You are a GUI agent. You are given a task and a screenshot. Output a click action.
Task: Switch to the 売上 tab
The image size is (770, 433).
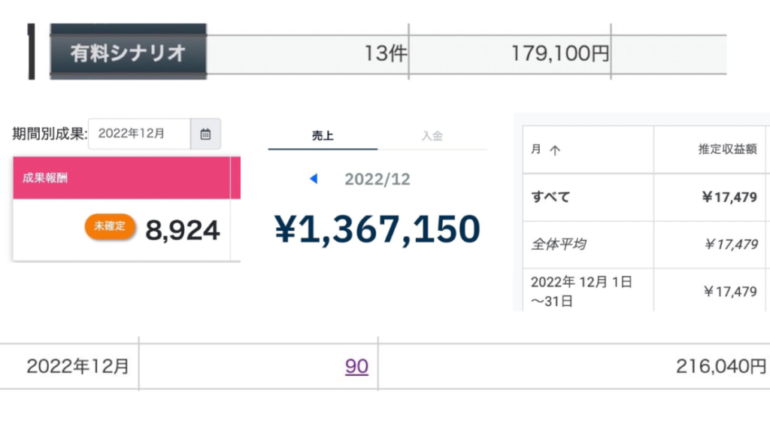323,136
